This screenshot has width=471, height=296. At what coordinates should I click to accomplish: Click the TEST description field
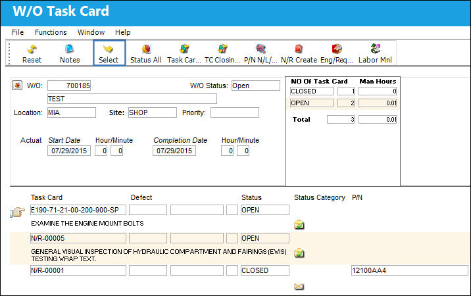(x=132, y=99)
